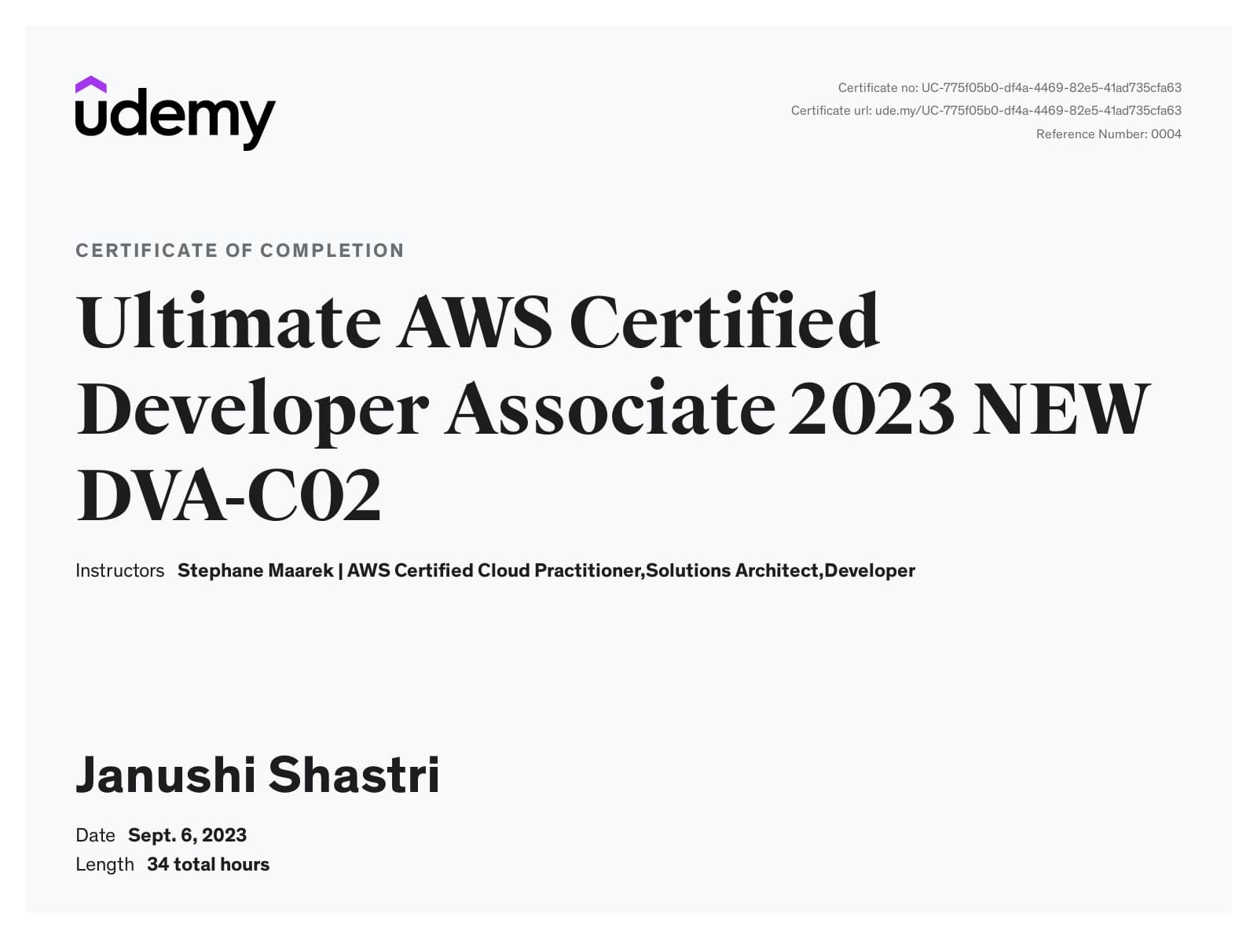
Task: Click Reference Number 0004
Action: (x=1108, y=134)
